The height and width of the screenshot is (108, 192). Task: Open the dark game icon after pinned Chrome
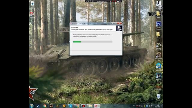point(51,106)
